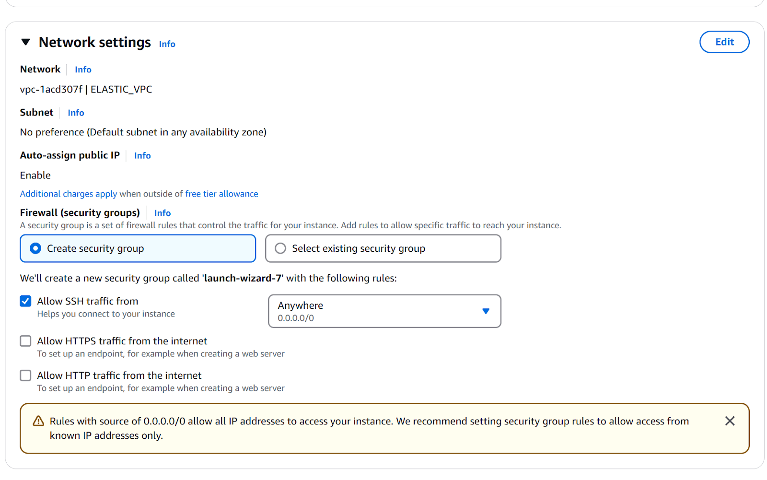Click the warning triangle icon in alert
The image size is (767, 480).
tap(38, 421)
